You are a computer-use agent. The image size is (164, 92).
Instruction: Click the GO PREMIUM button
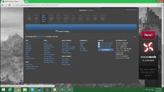(x=106, y=50)
